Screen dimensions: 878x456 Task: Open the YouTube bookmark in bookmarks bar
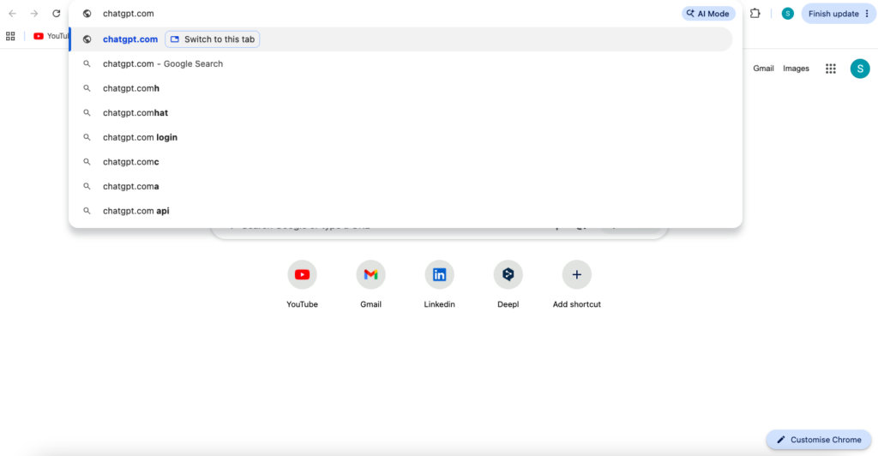[x=51, y=36]
